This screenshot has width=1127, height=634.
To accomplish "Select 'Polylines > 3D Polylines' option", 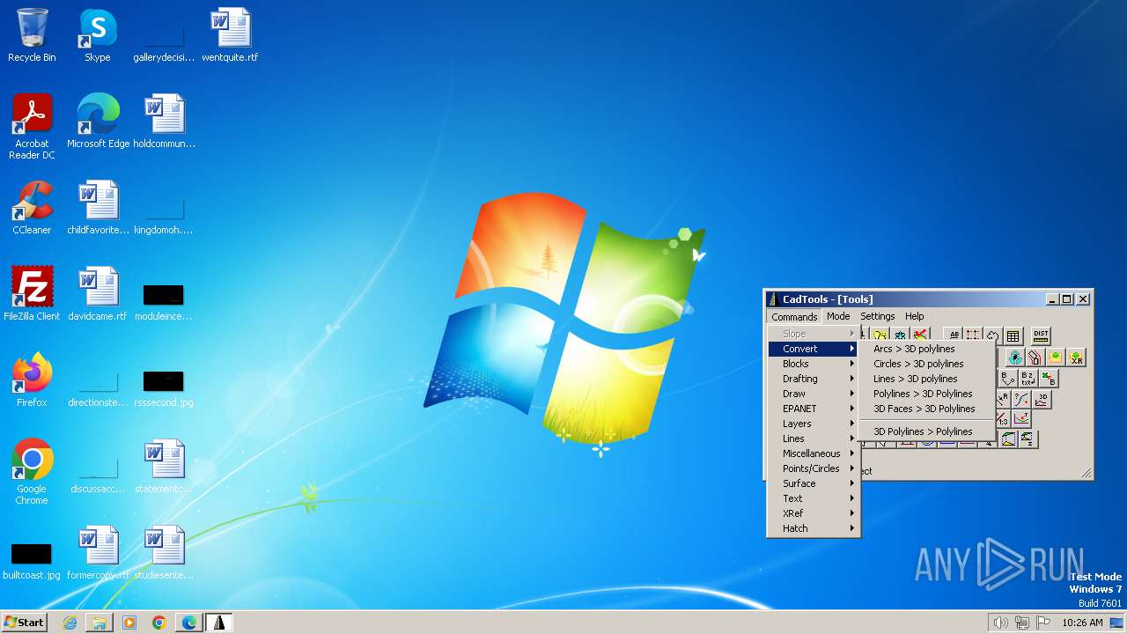I will 927,394.
